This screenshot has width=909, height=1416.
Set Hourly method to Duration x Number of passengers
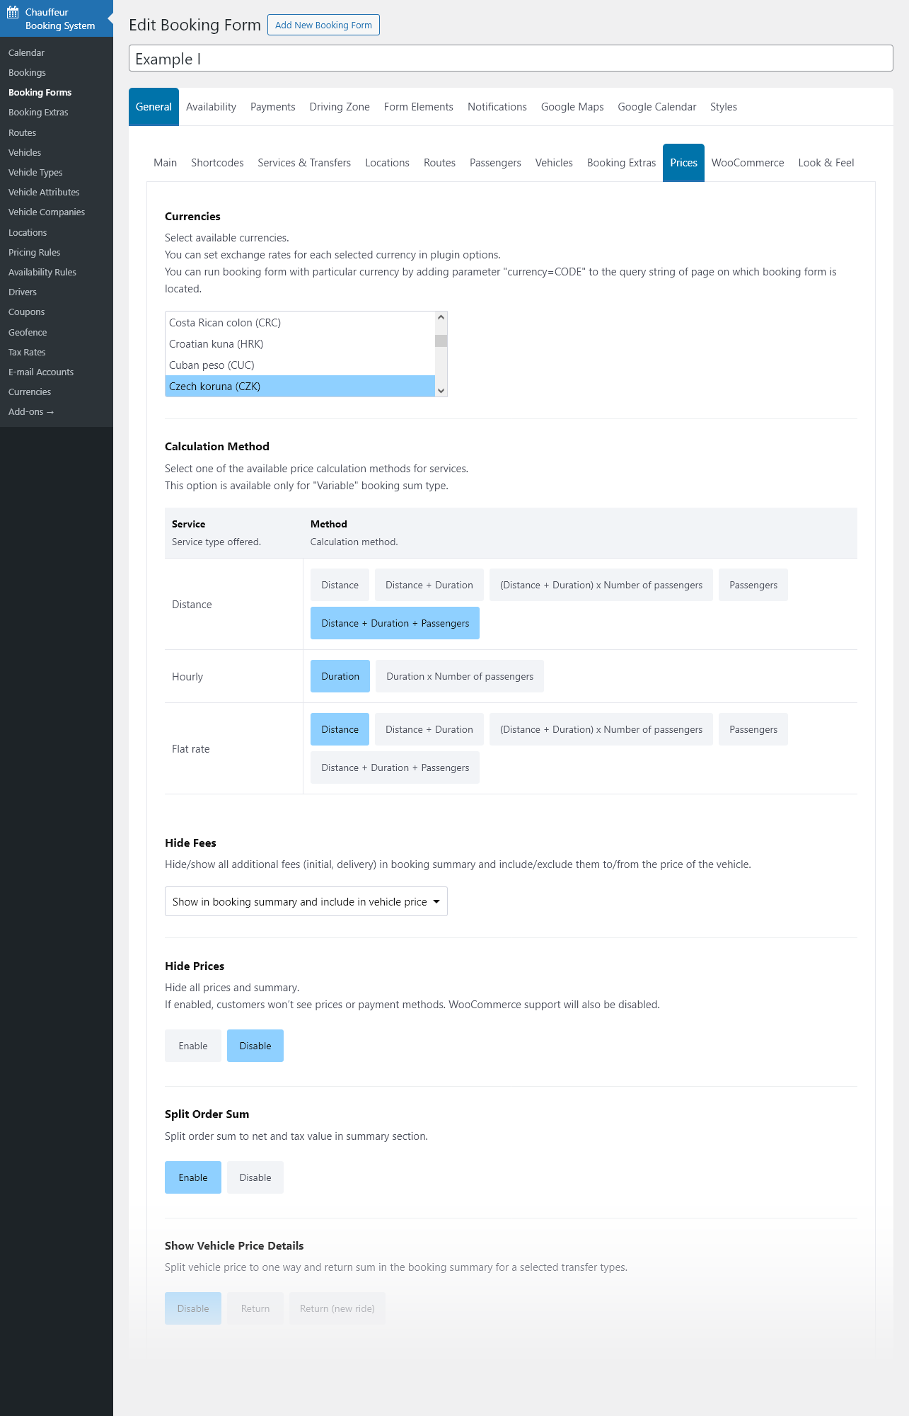459,676
